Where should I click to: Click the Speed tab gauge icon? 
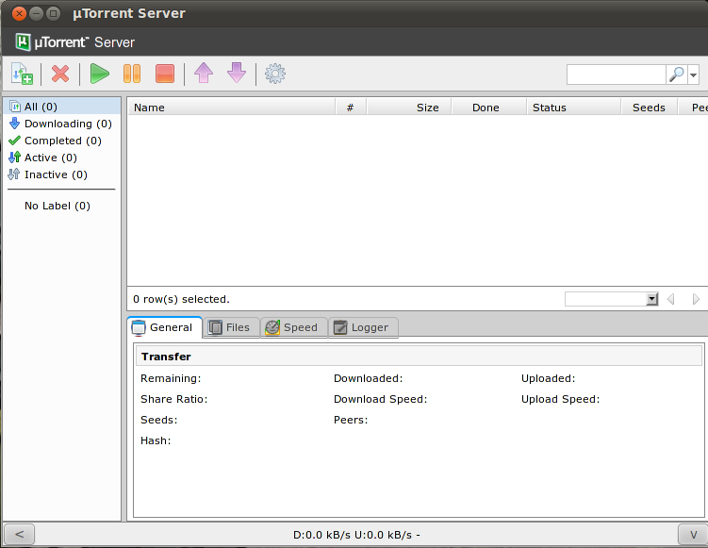pos(272,327)
